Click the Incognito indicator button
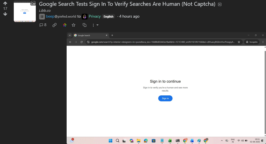 252,42
